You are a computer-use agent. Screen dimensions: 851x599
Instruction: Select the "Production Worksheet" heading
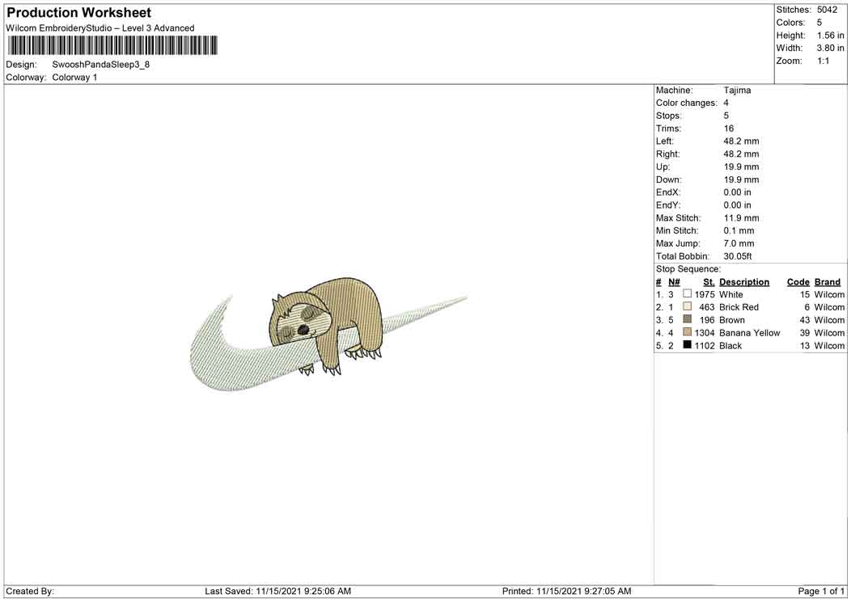point(79,12)
